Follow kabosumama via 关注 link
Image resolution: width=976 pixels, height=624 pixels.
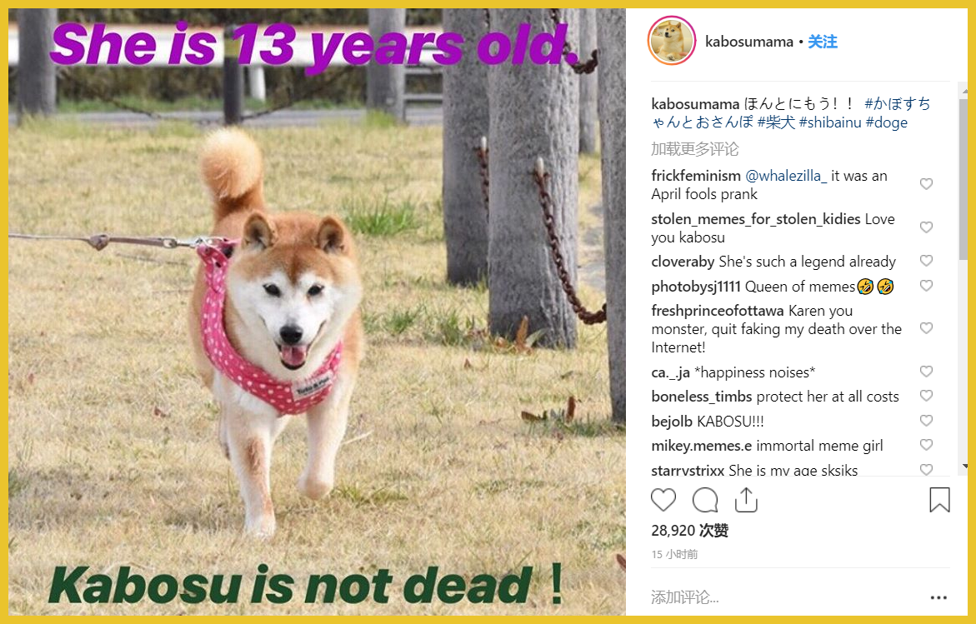coord(823,42)
